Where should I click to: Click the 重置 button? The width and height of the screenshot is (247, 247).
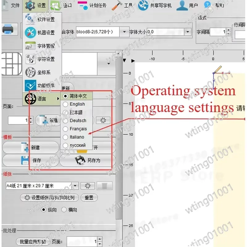coord(89,198)
